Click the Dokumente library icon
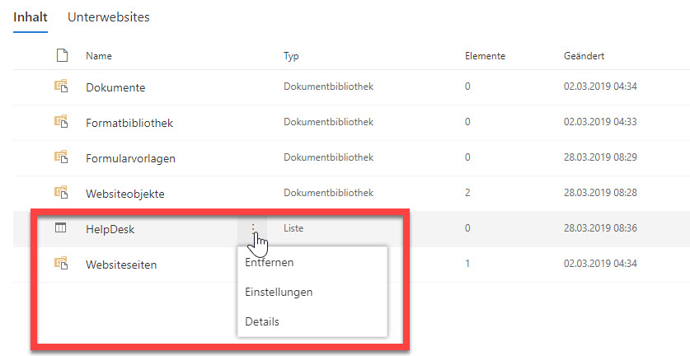690x356 pixels. (x=61, y=86)
